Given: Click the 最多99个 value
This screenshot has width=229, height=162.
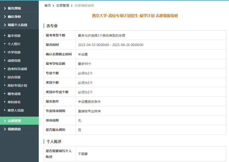Looking at the screenshot, I should click(85, 64).
